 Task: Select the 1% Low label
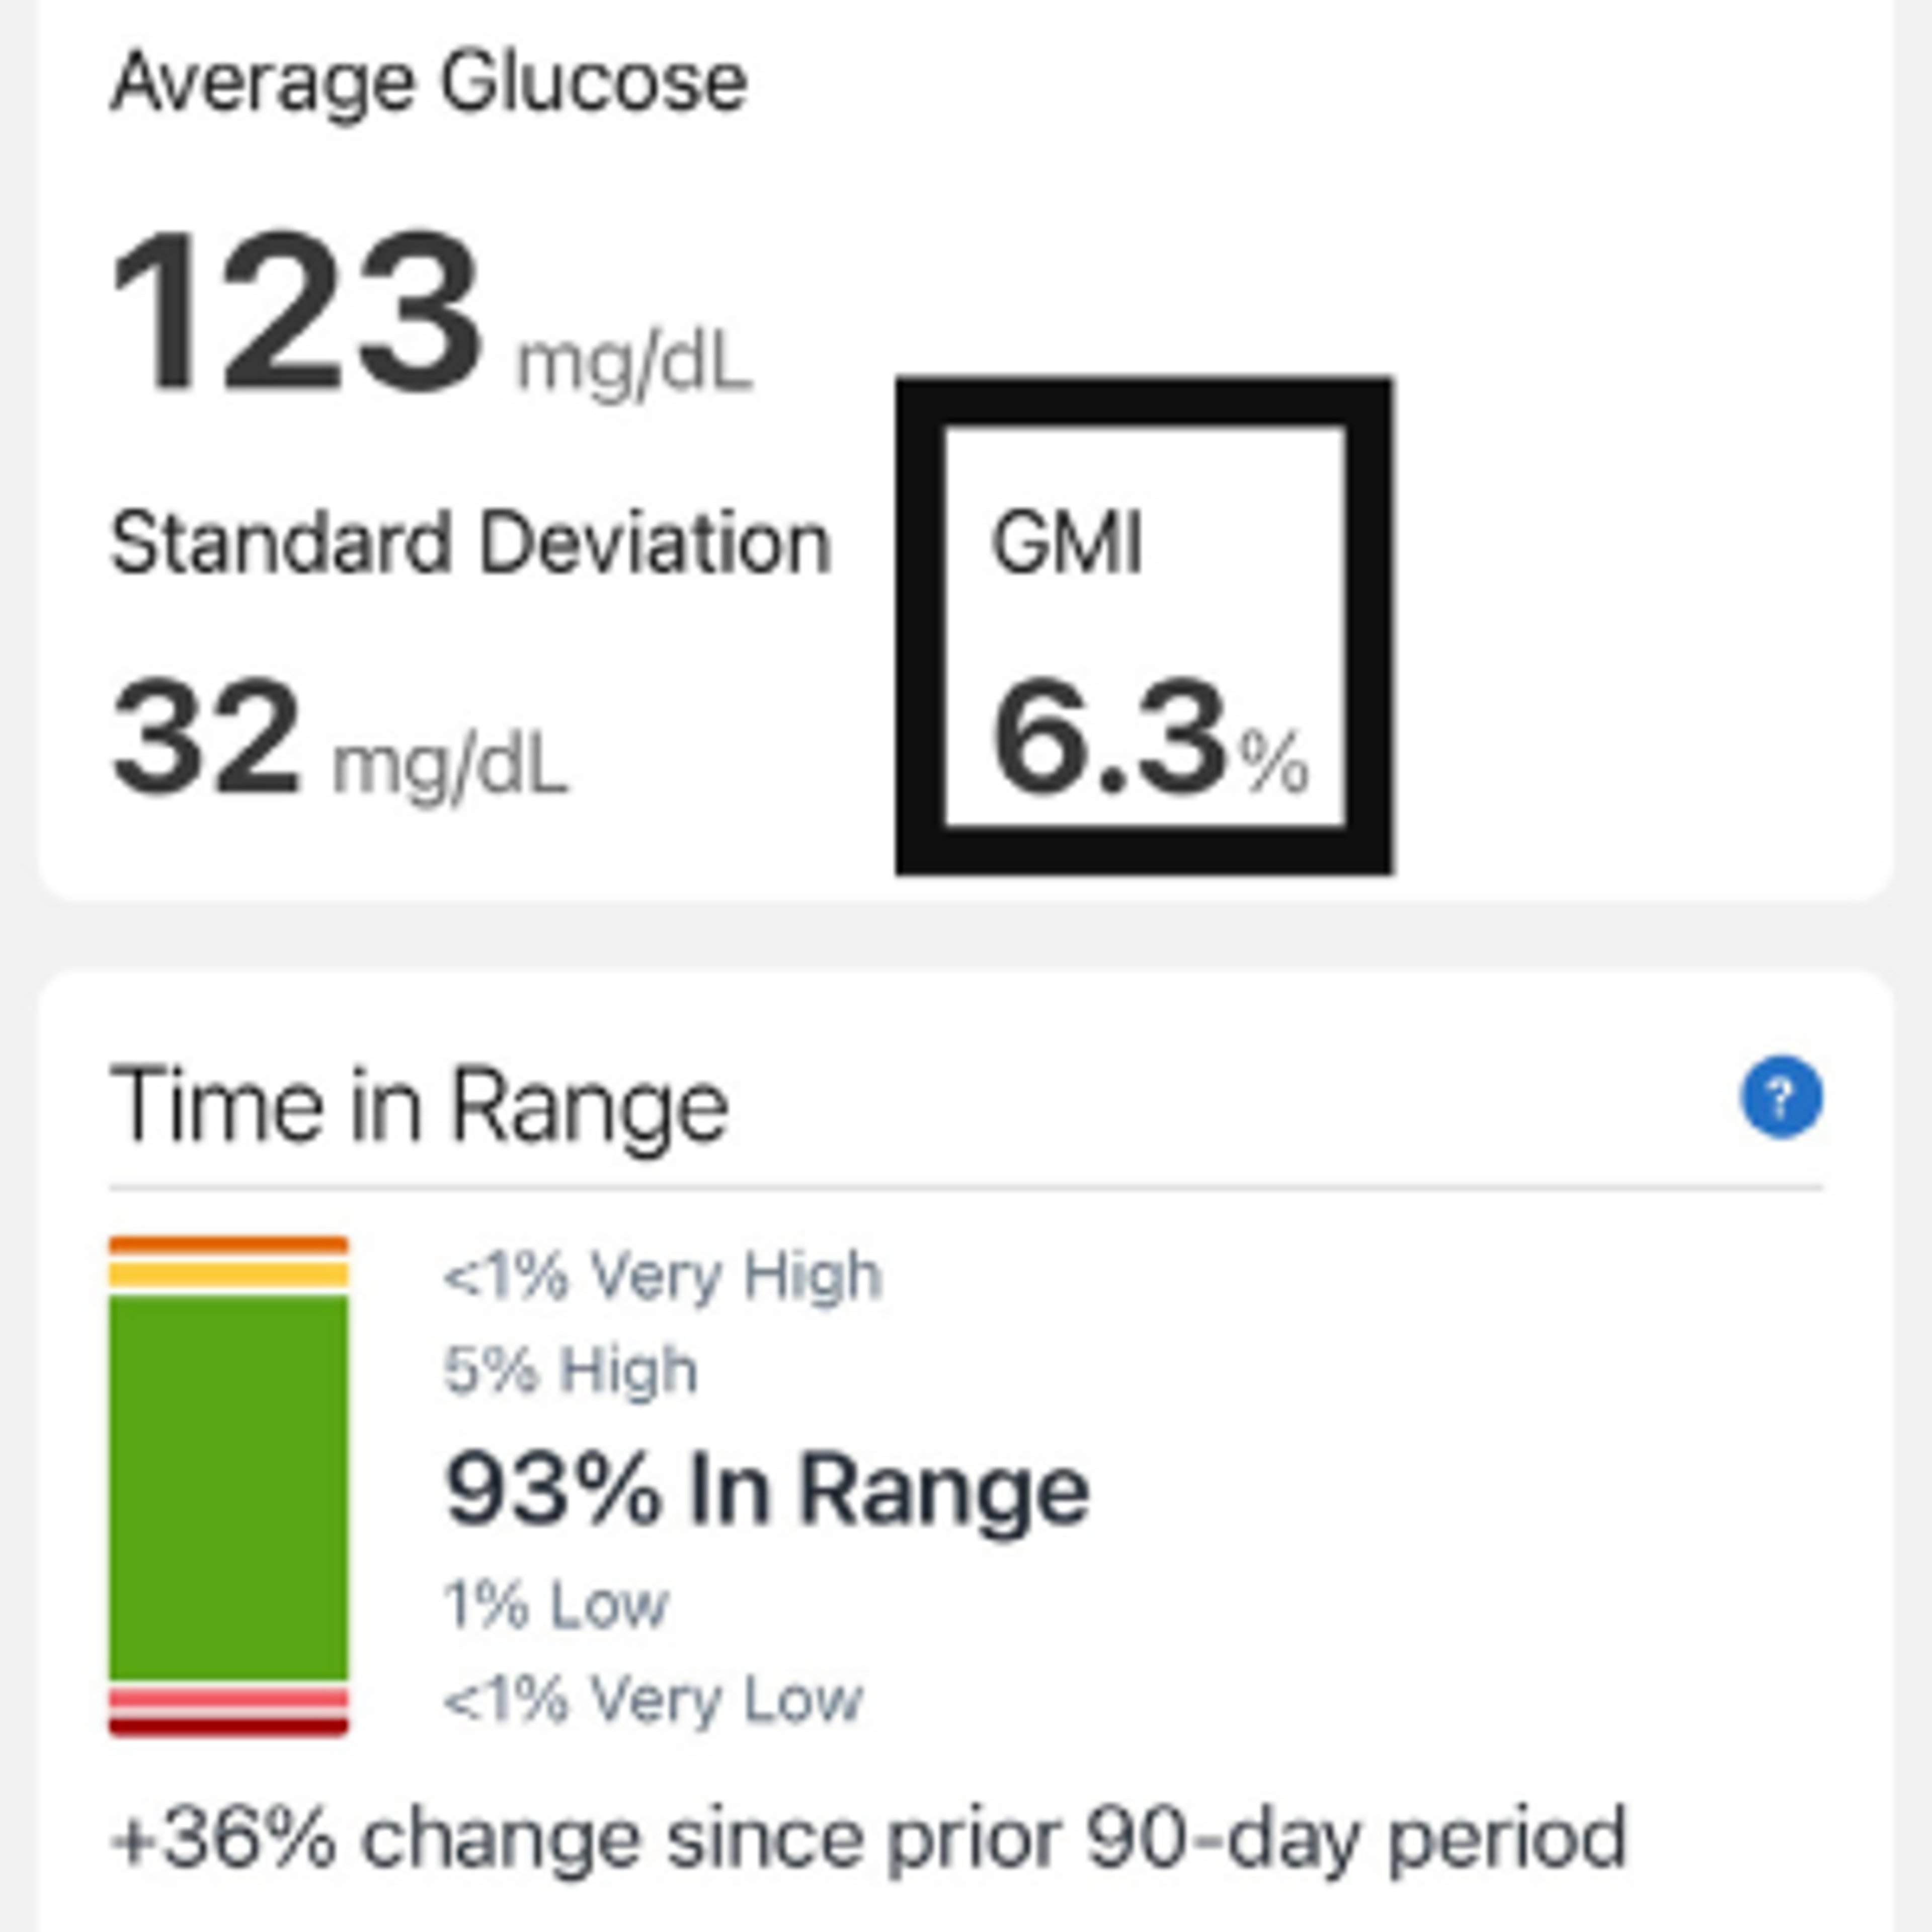(555, 1606)
